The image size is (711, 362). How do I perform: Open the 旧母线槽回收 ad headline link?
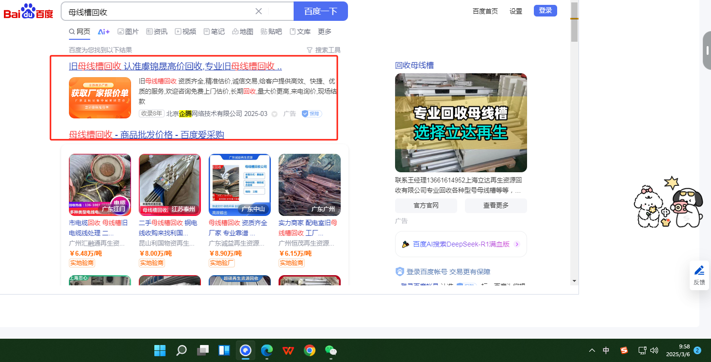click(x=175, y=66)
